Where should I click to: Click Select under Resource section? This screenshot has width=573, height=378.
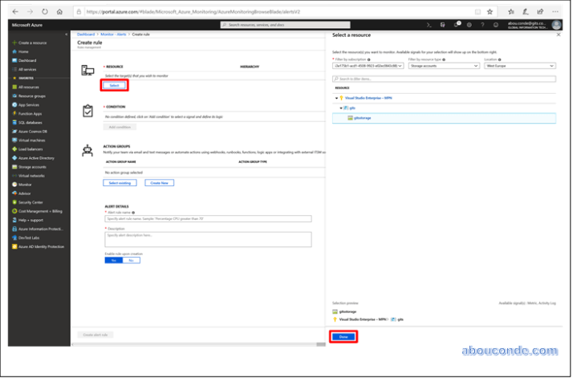pyautogui.click(x=113, y=85)
